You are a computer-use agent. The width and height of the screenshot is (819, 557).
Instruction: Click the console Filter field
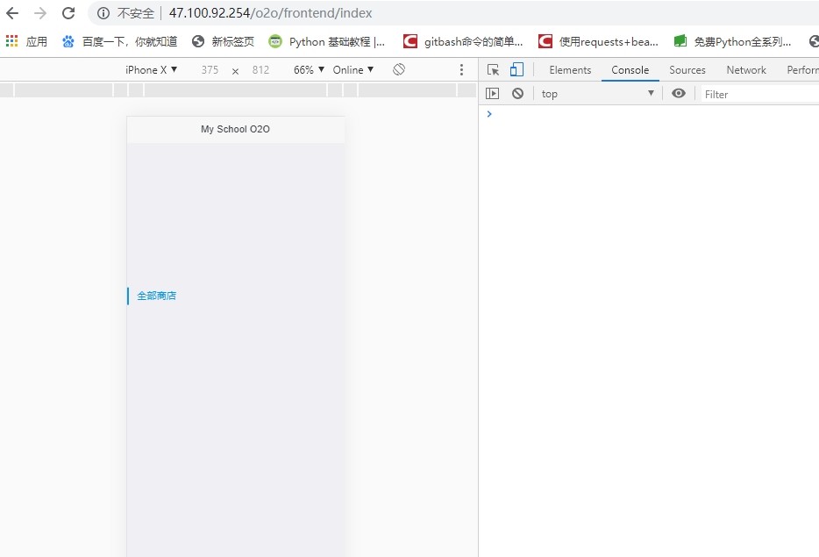pos(760,94)
